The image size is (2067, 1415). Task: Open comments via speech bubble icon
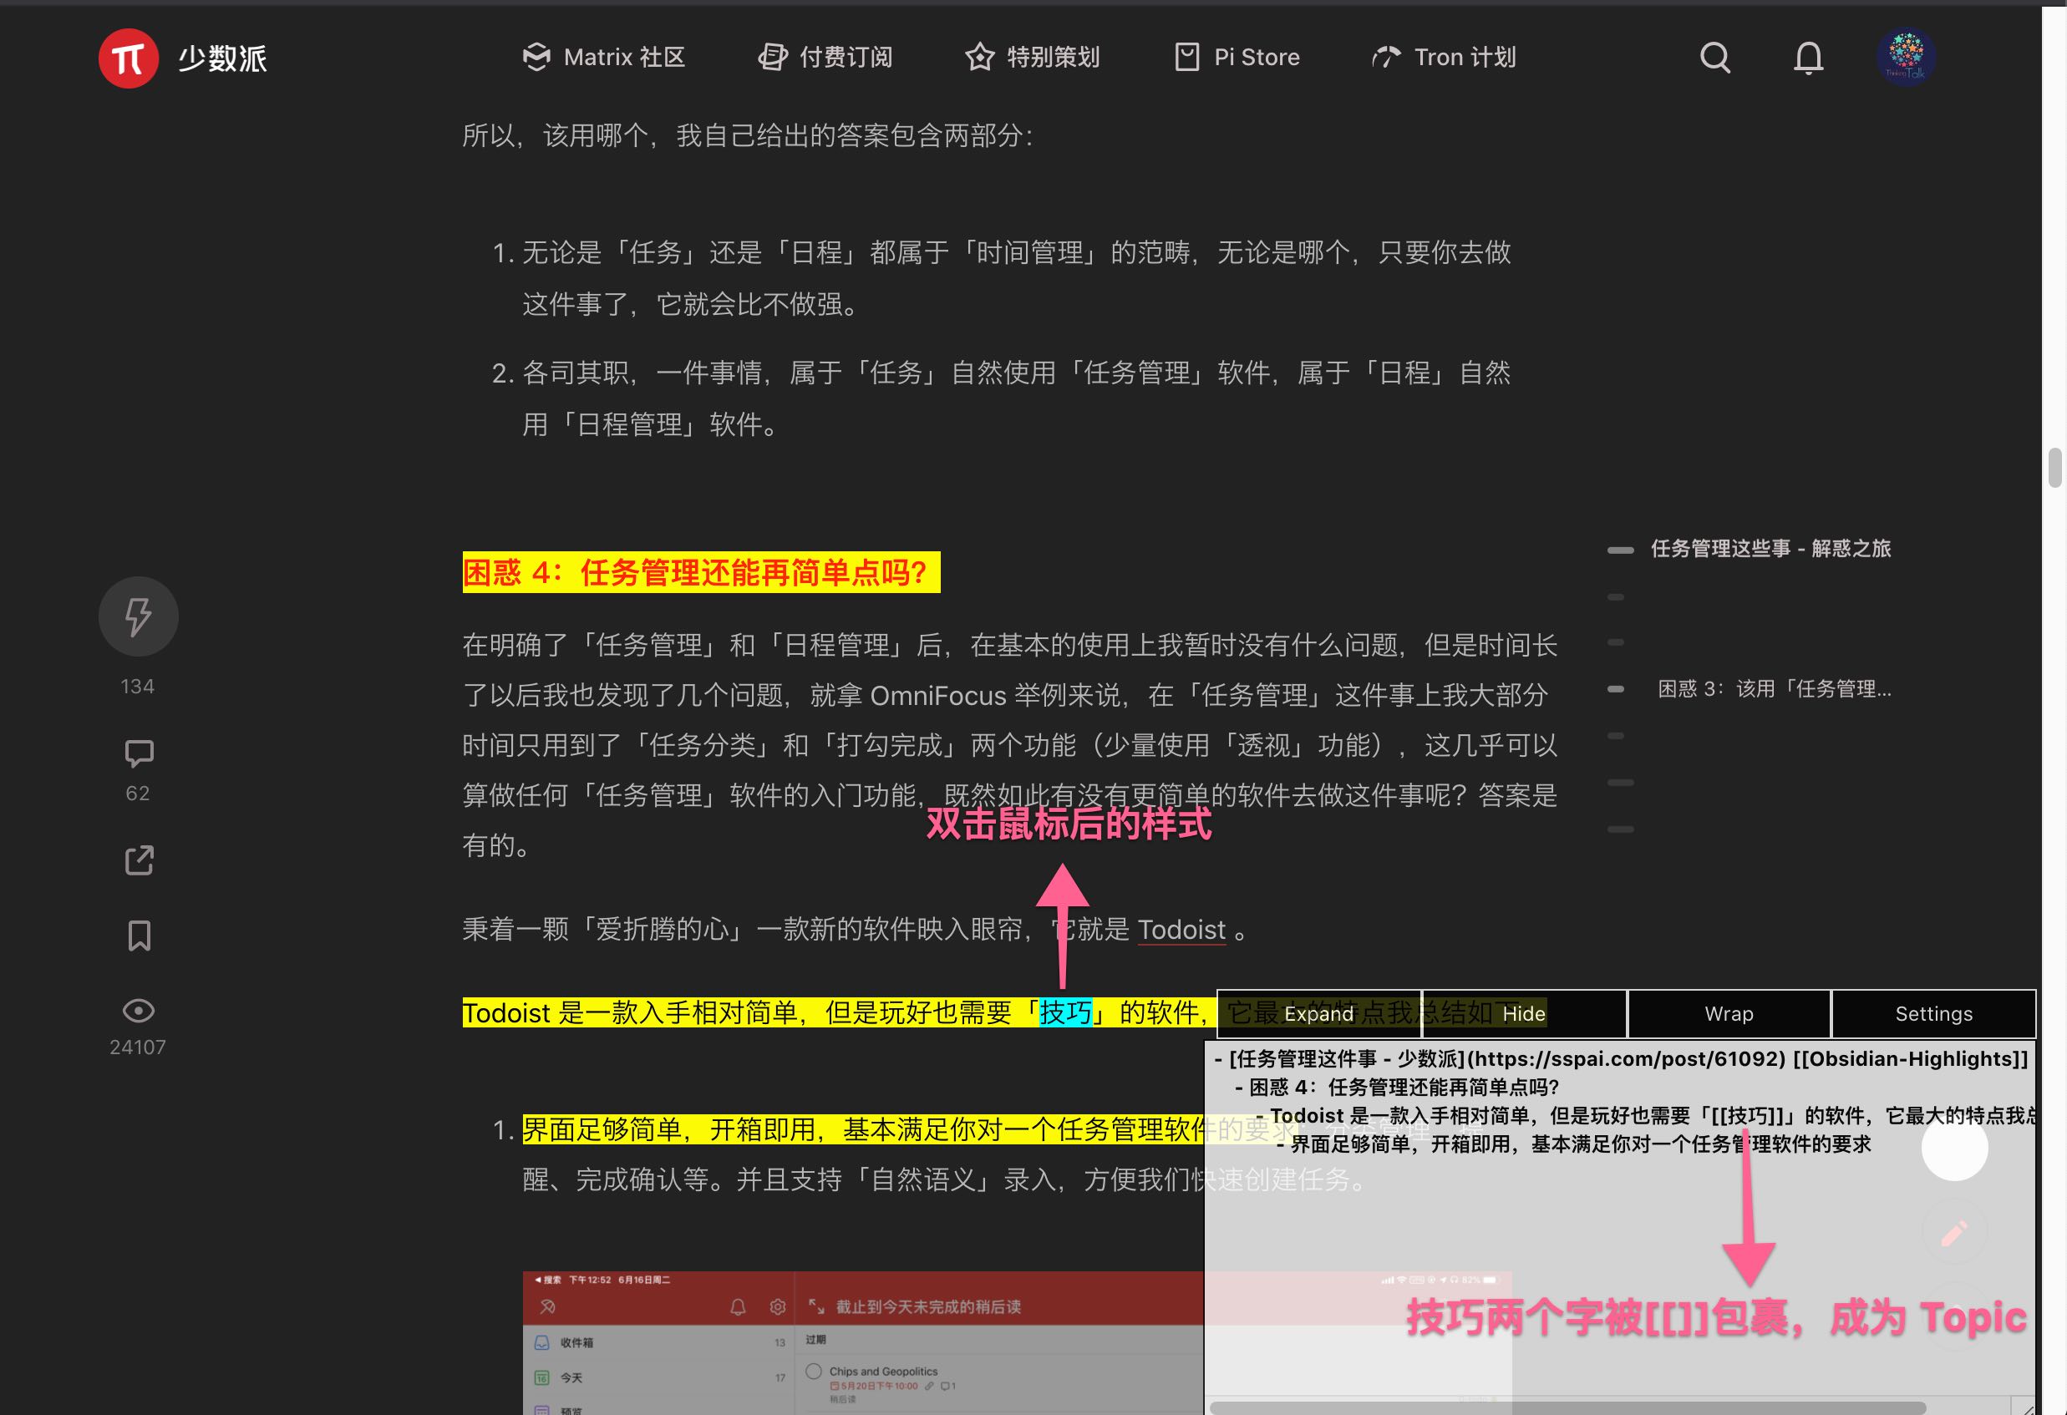(138, 754)
